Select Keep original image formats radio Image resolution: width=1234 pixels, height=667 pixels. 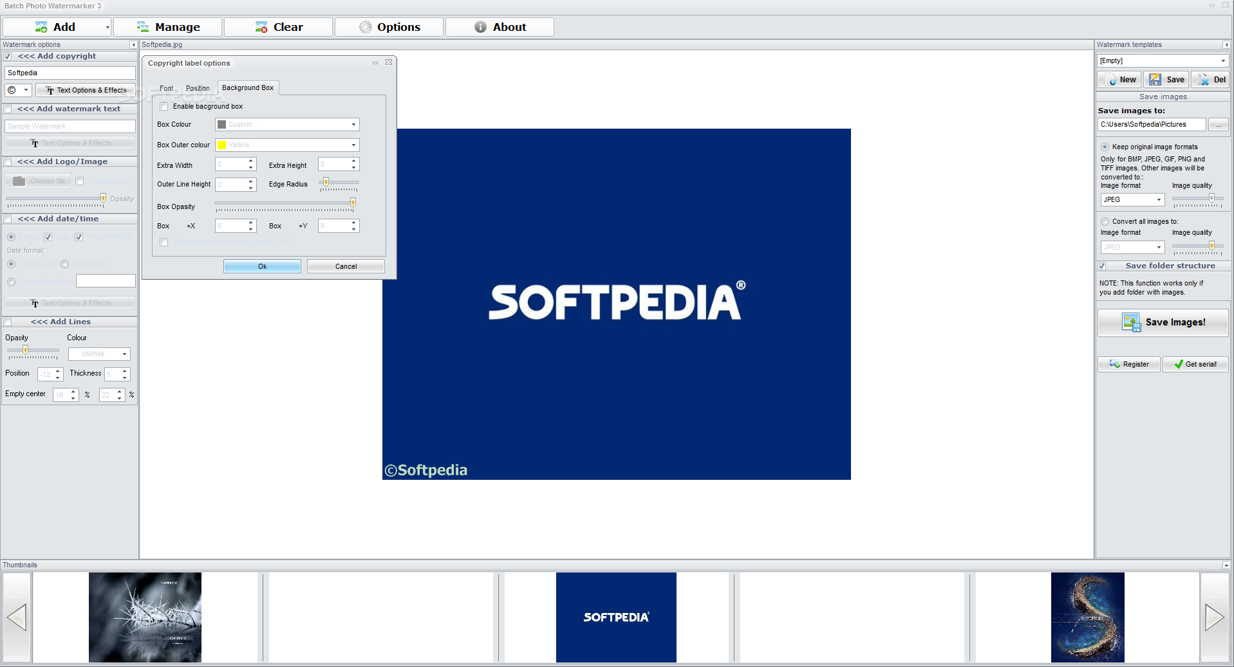[1105, 147]
